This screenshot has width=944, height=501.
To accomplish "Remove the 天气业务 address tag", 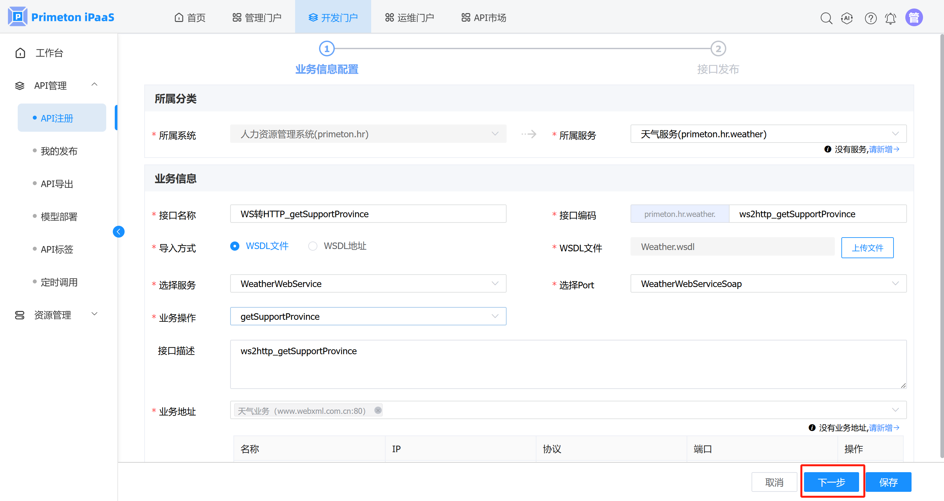I will [x=378, y=410].
